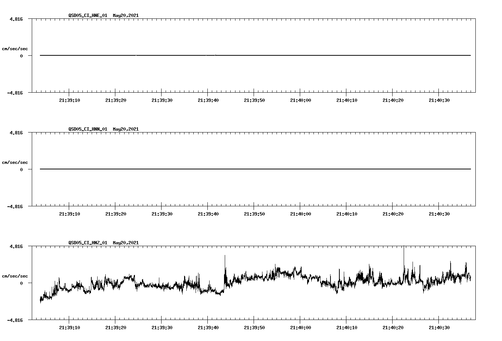
Task: Click the QSD05_CI_HNN_01 plot title
Action: pyautogui.click(x=104, y=129)
